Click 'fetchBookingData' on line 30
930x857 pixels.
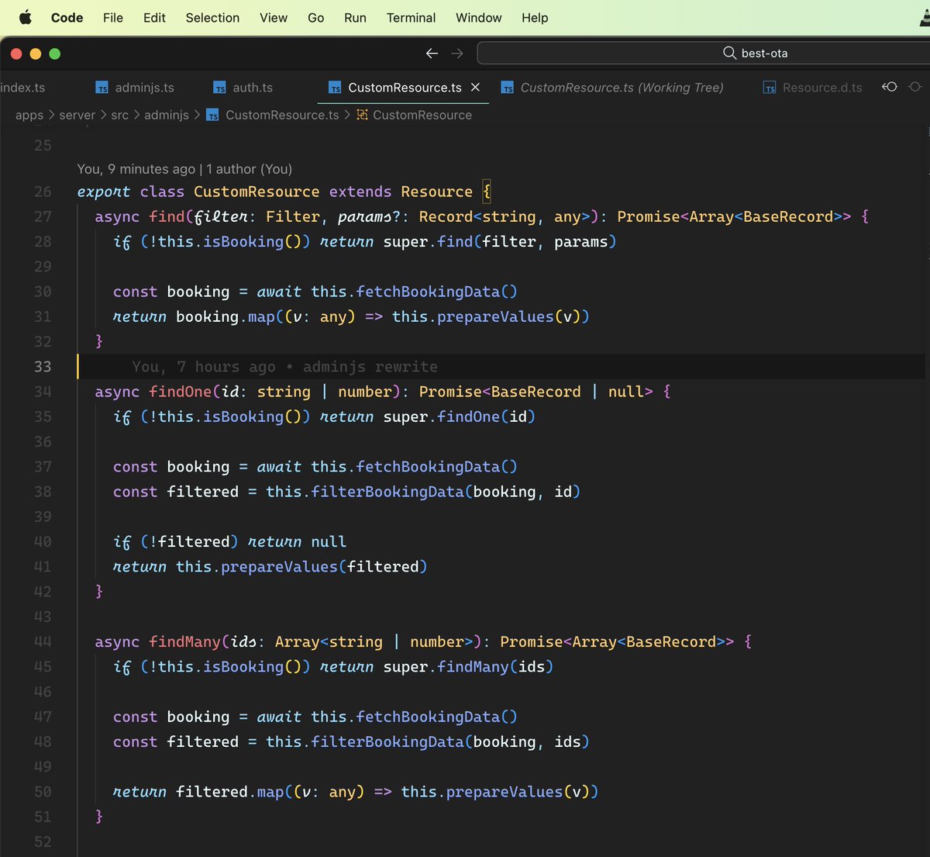428,292
